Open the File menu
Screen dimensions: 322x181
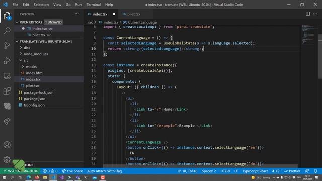[x=15, y=5]
